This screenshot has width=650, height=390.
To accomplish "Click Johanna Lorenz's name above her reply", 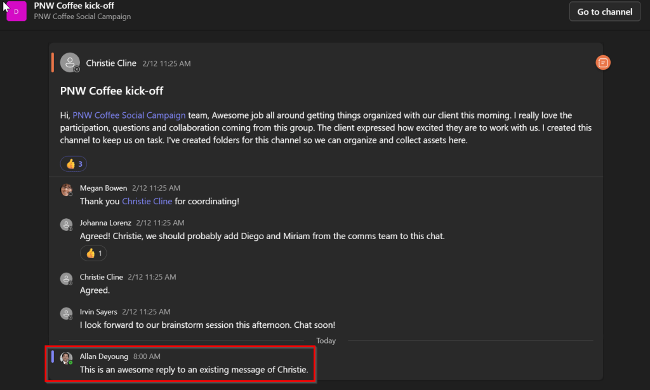I will point(106,223).
